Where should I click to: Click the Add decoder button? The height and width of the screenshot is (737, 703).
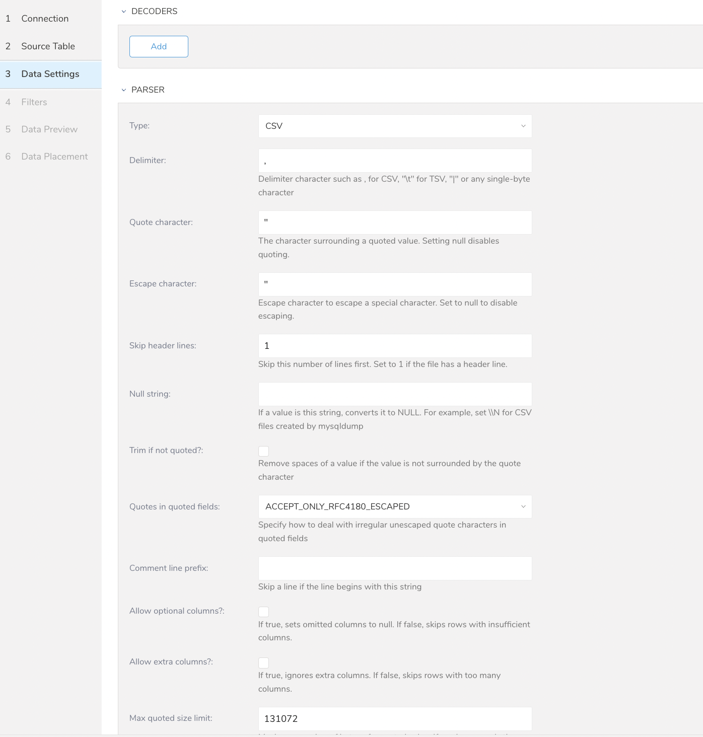coord(159,46)
